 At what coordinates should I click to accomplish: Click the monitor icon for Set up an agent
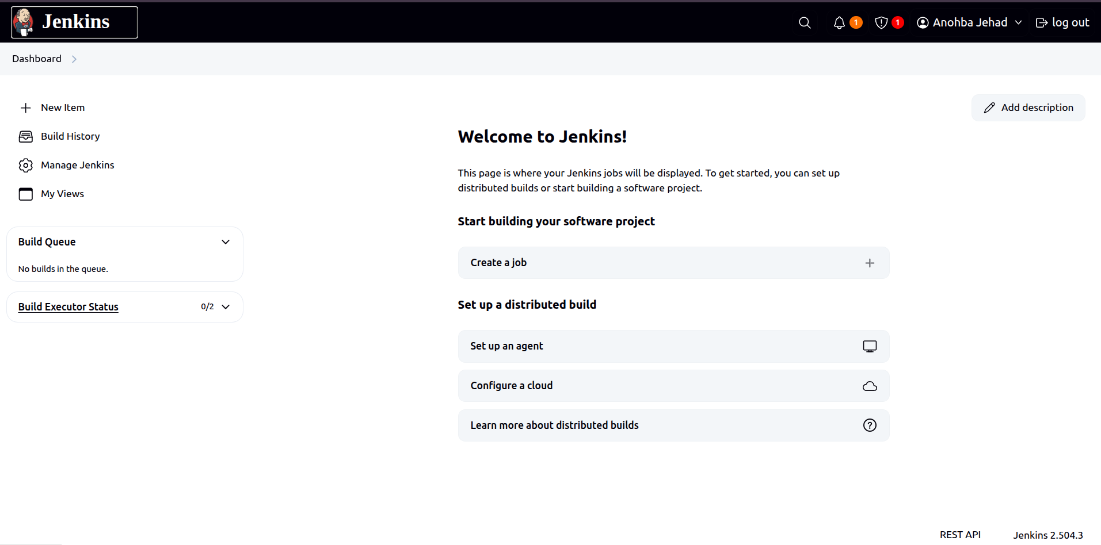(x=870, y=346)
